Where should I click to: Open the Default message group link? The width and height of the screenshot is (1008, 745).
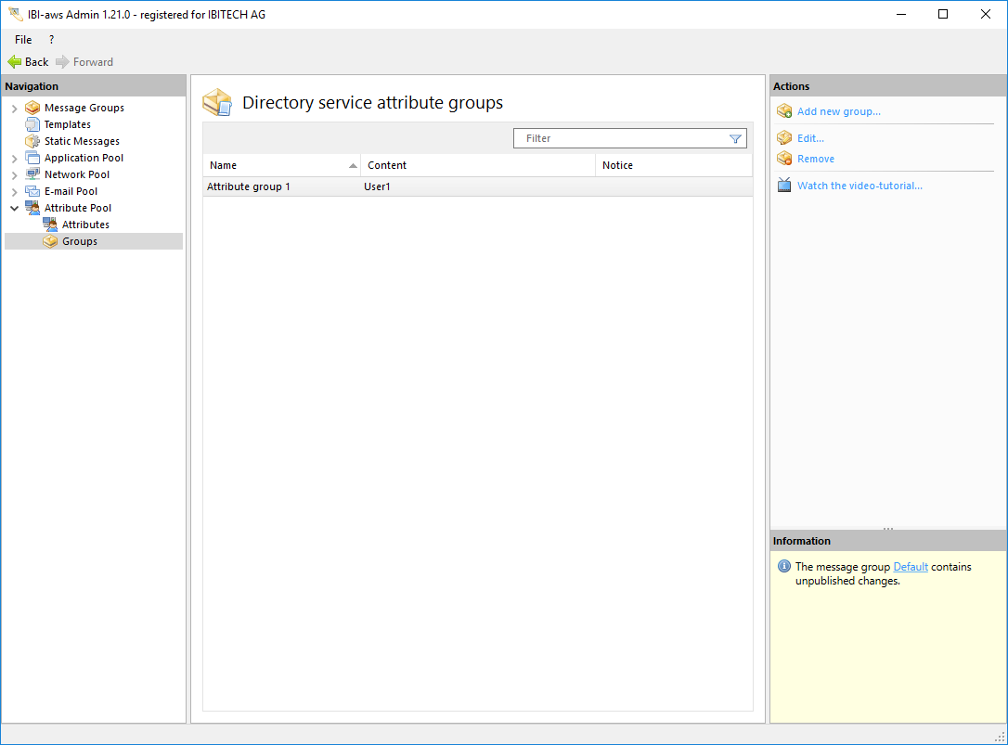[x=910, y=567]
